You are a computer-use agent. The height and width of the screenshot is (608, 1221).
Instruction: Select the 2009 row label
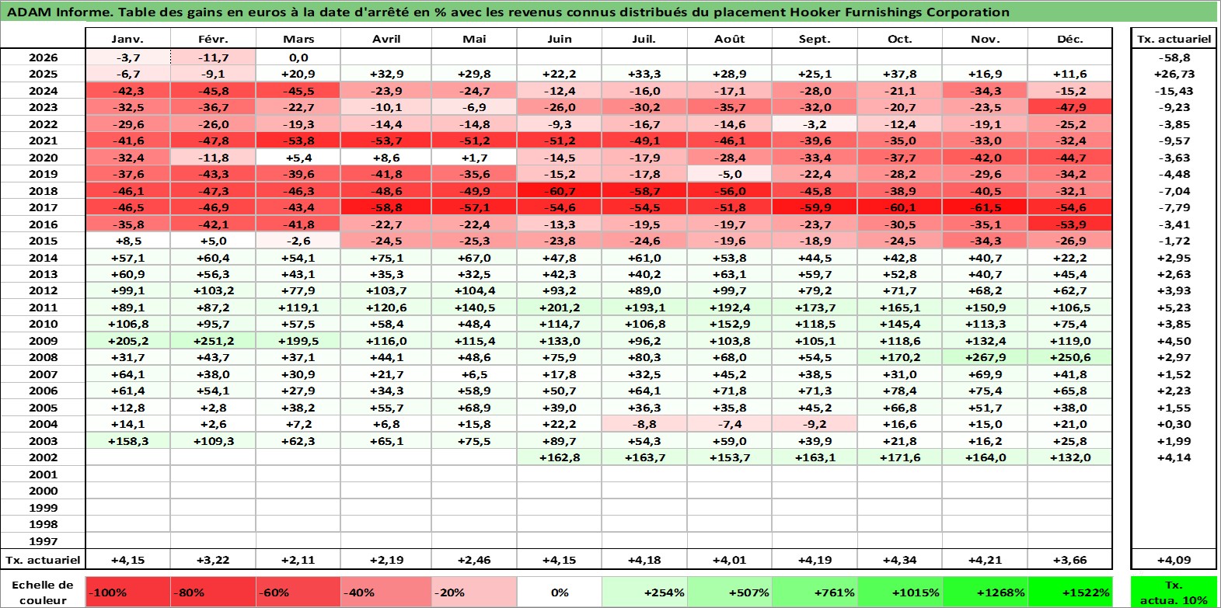(x=43, y=341)
